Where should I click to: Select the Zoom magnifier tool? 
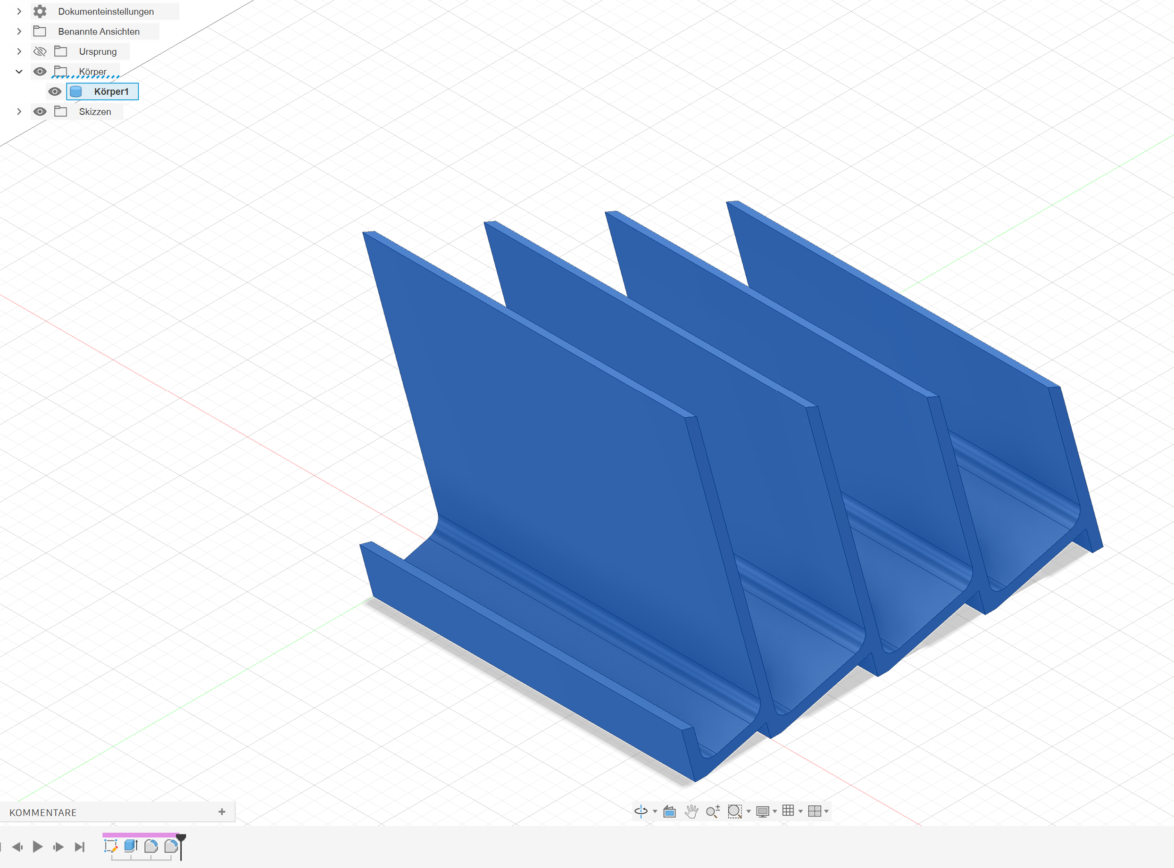(713, 812)
